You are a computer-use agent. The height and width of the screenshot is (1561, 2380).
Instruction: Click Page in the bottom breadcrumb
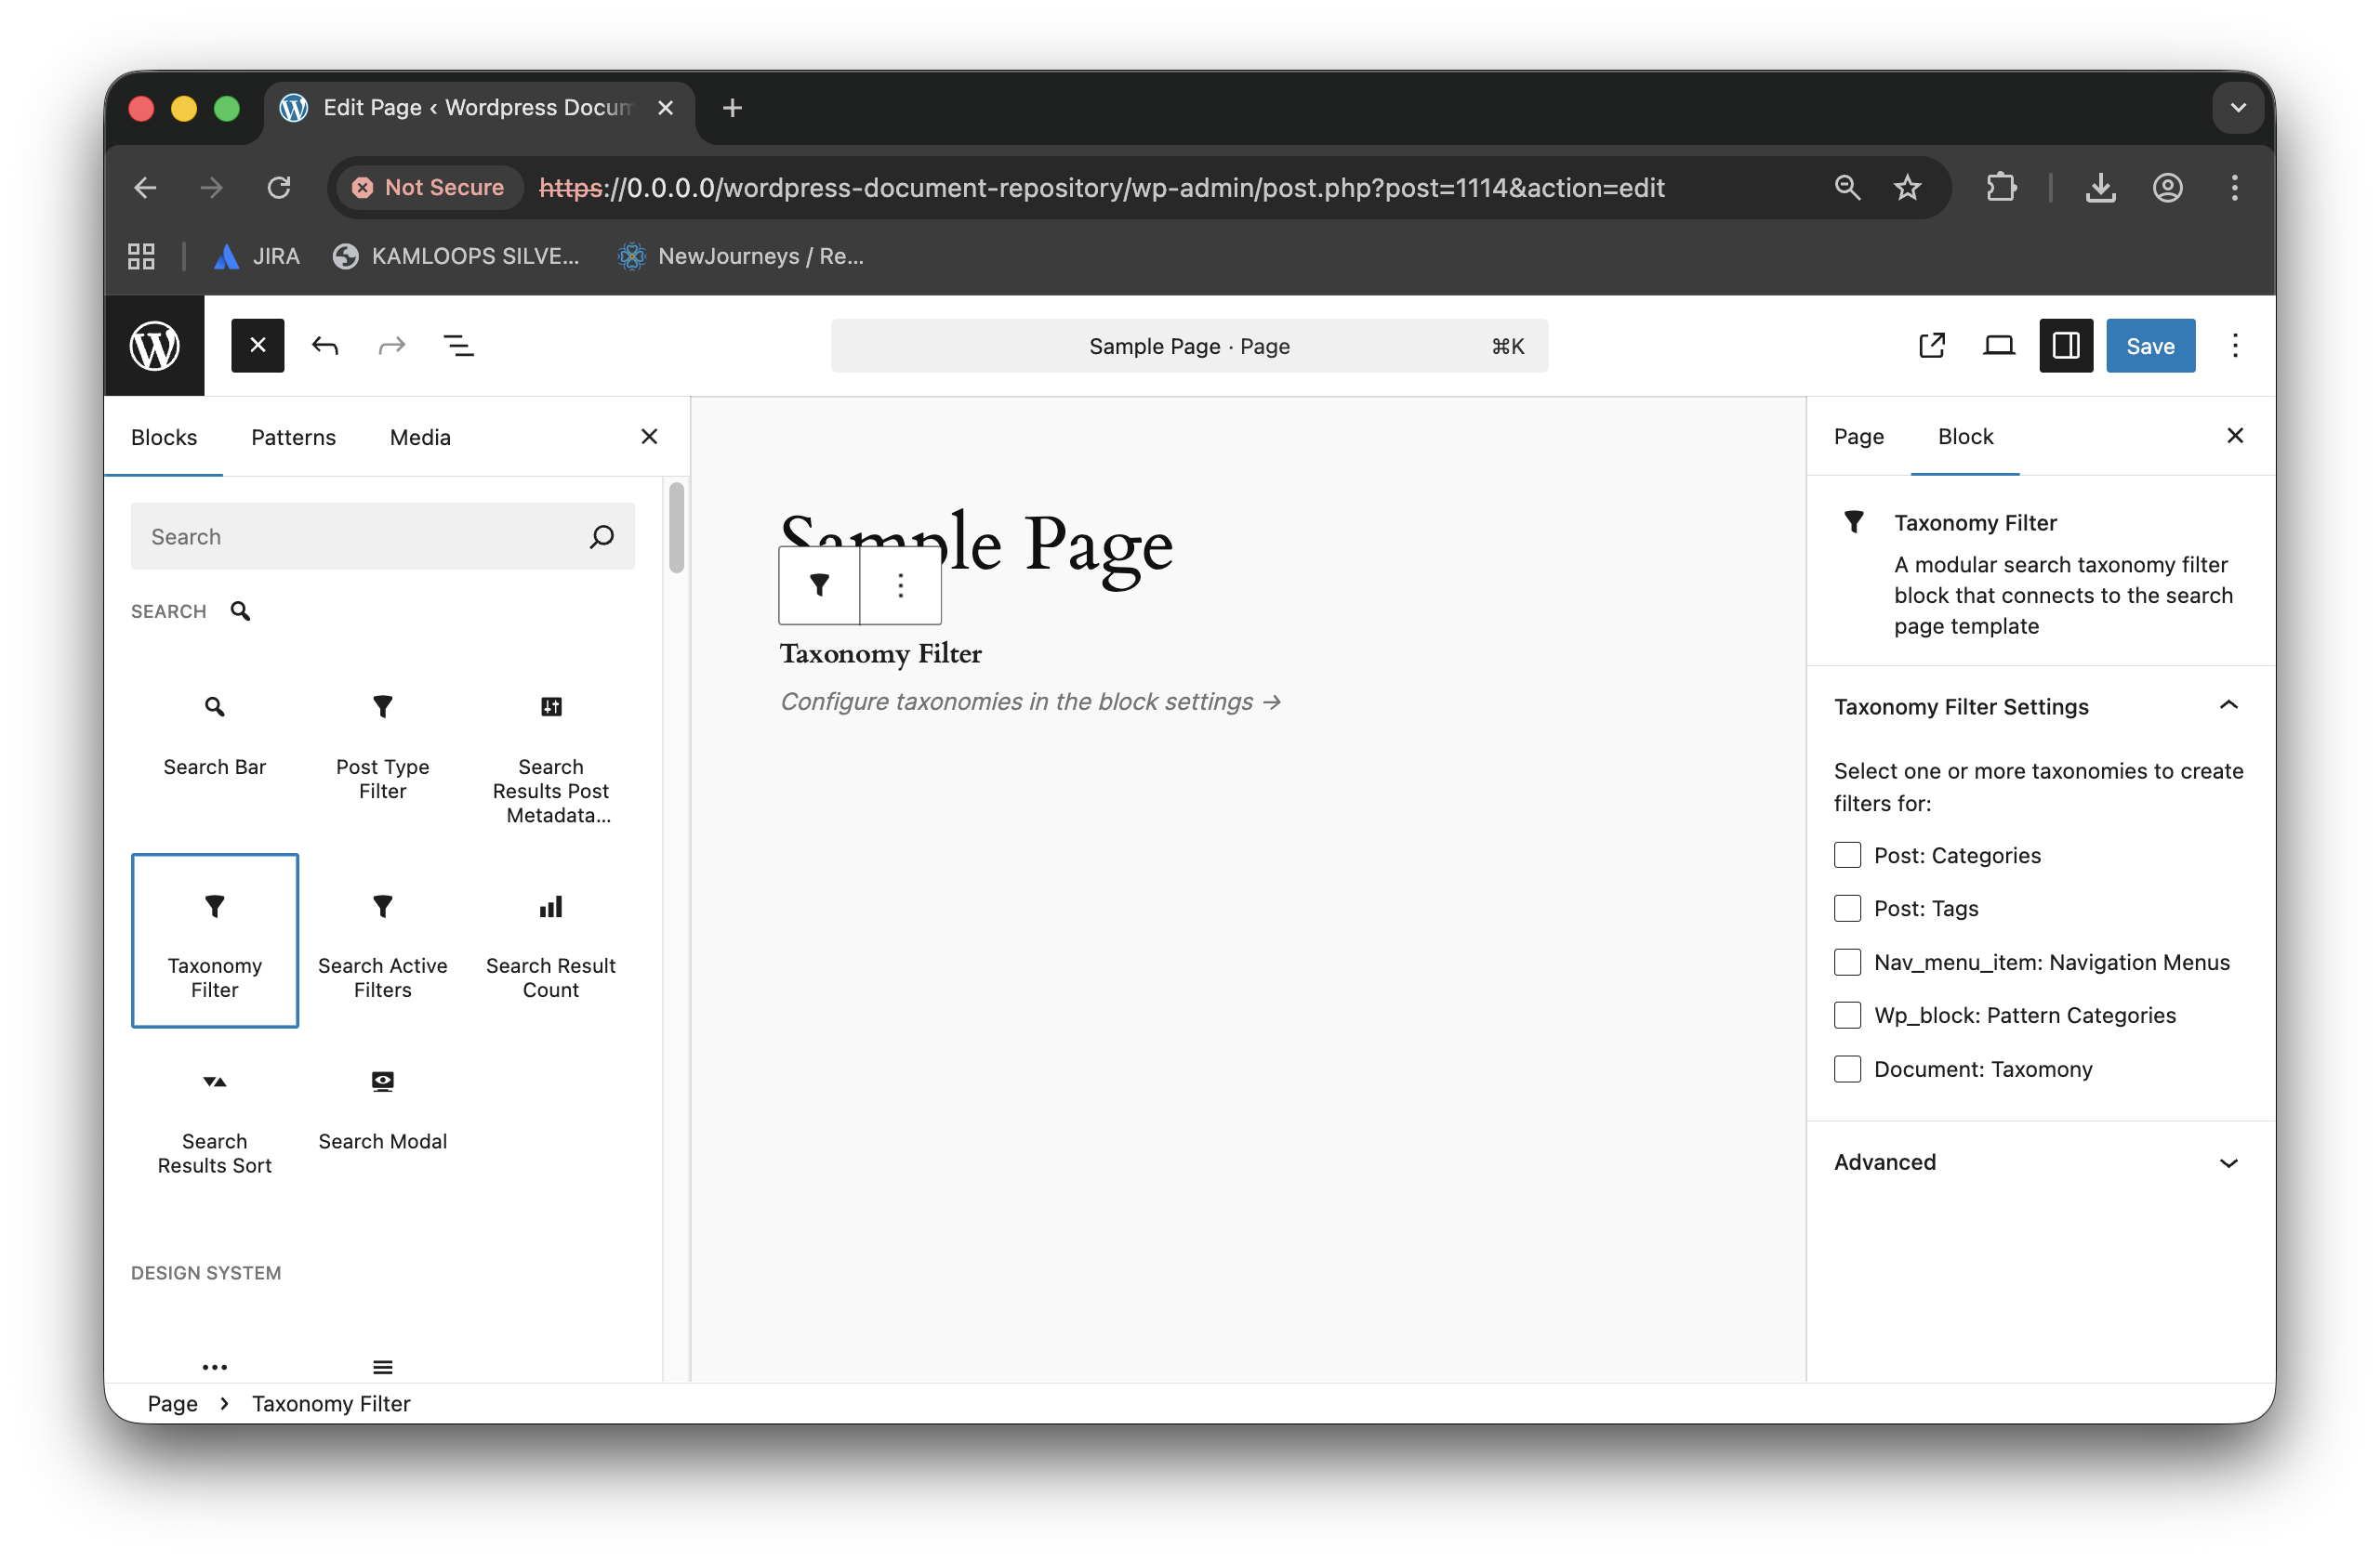172,1403
